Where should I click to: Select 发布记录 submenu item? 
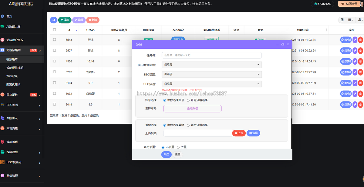click(x=12, y=76)
